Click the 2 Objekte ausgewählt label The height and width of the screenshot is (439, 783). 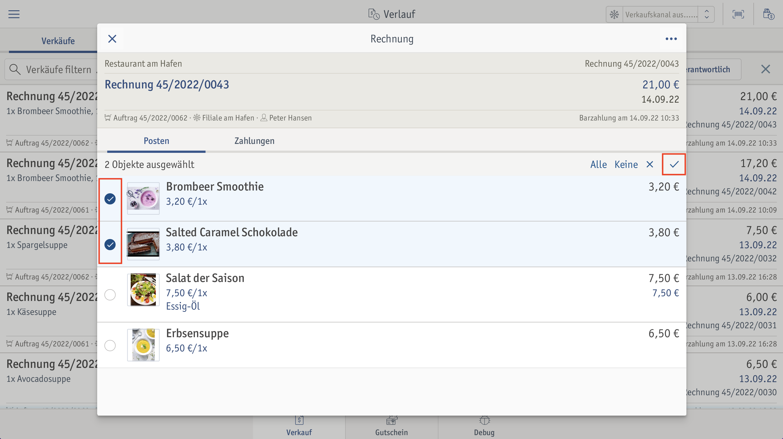(149, 164)
